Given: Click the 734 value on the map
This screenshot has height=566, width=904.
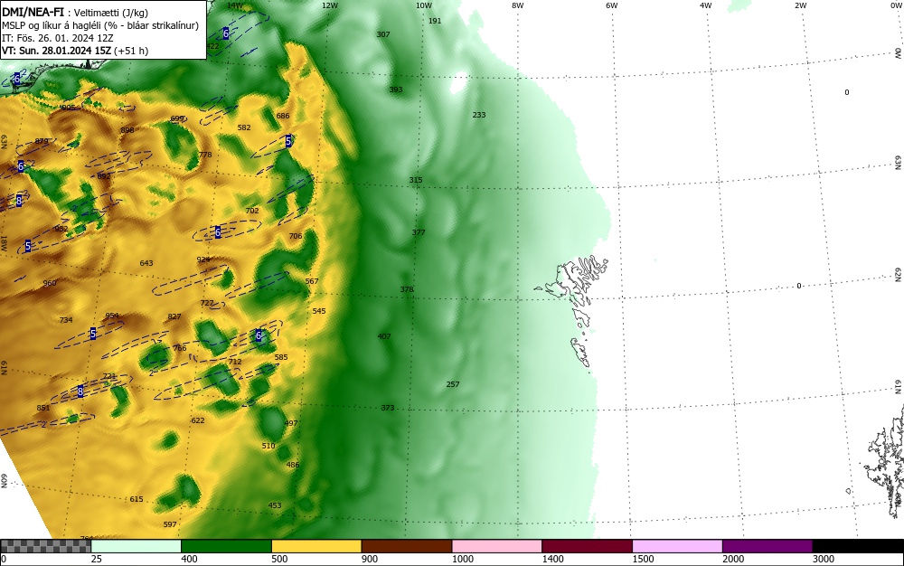Looking at the screenshot, I should (66, 320).
